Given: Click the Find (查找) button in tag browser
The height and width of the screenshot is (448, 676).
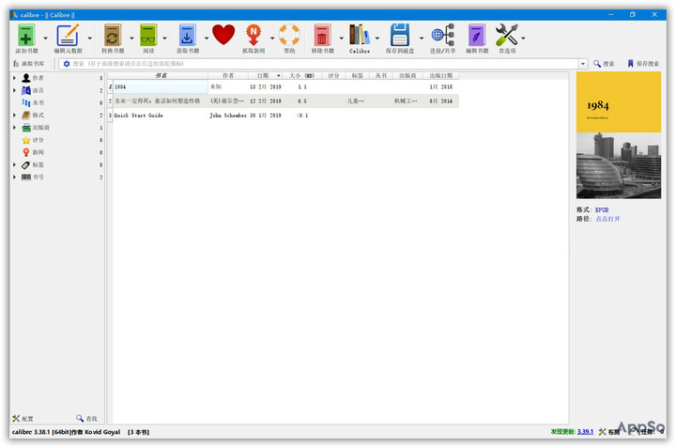Looking at the screenshot, I should coord(86,419).
